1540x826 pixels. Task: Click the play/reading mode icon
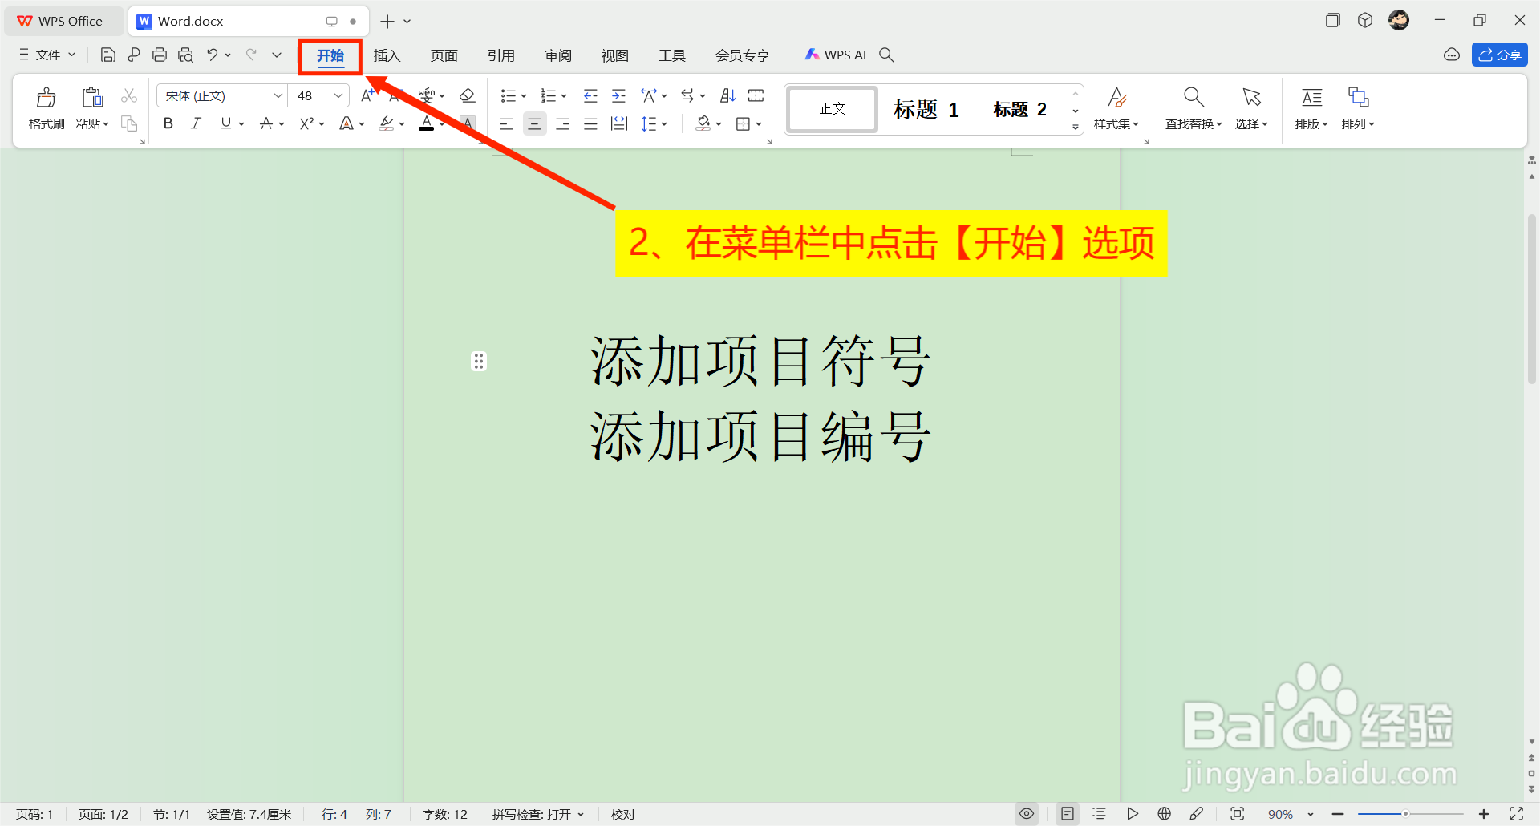pos(1133,814)
